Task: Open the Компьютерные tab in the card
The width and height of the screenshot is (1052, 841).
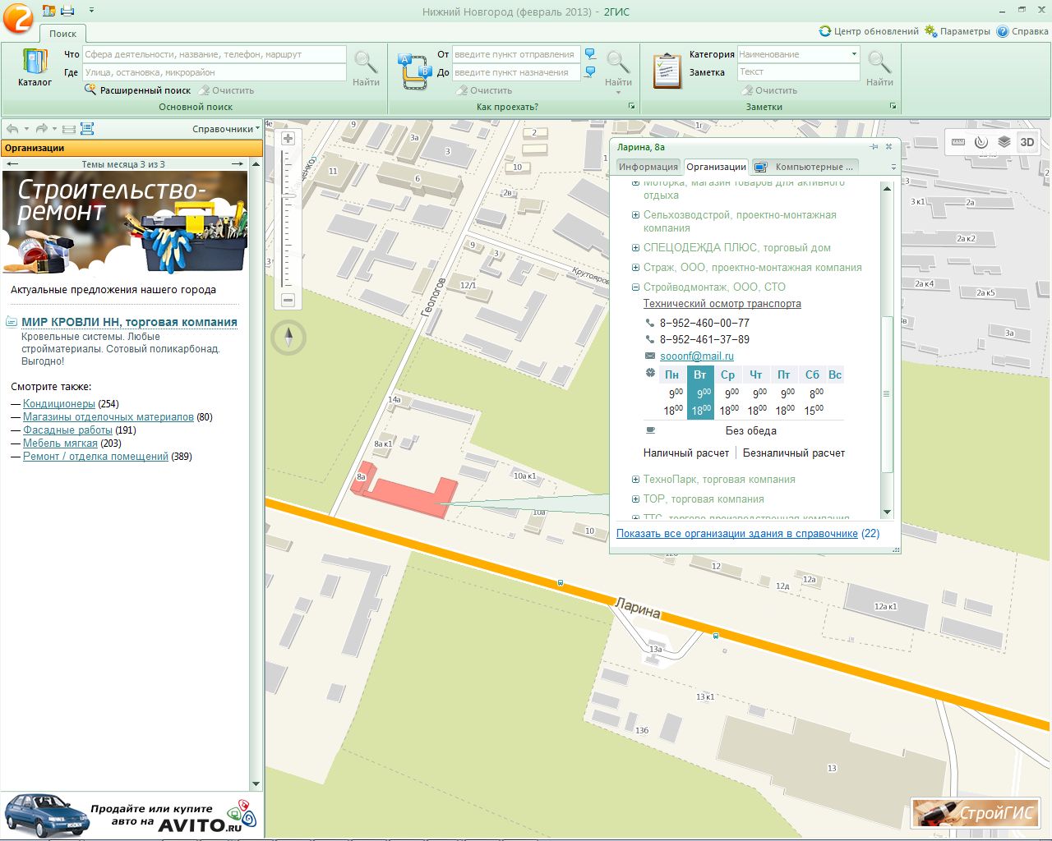Action: pos(805,167)
